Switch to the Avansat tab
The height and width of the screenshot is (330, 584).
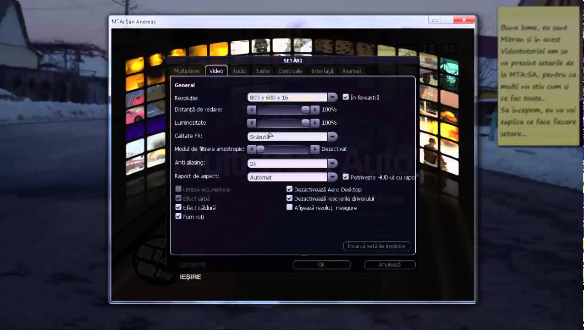352,71
